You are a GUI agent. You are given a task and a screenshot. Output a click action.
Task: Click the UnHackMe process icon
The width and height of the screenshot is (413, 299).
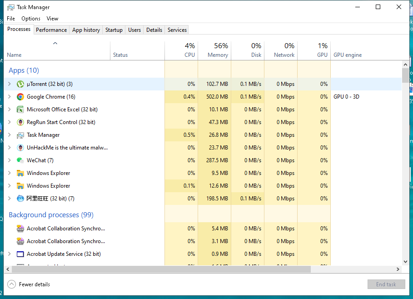(x=20, y=148)
